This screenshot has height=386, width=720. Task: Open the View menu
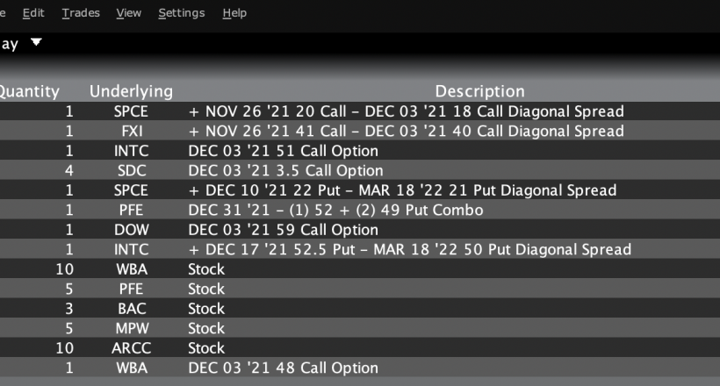point(129,13)
